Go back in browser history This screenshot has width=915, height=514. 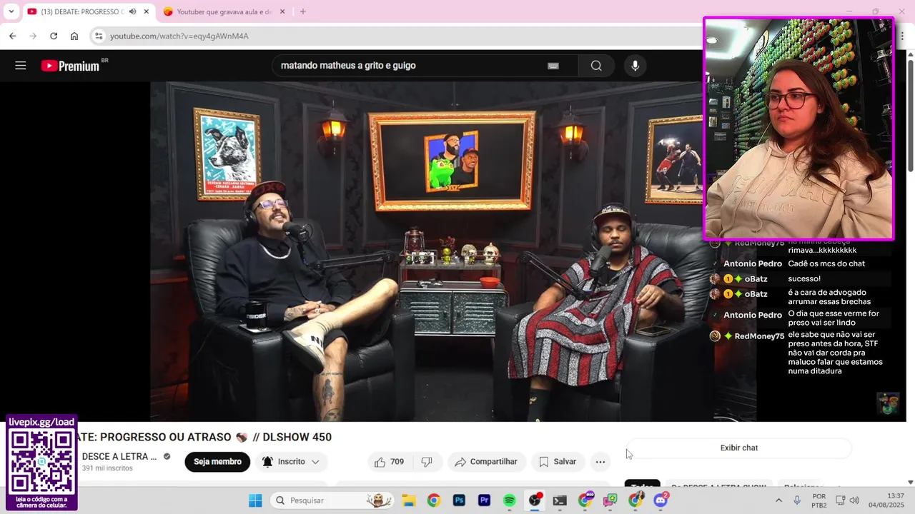(12, 36)
